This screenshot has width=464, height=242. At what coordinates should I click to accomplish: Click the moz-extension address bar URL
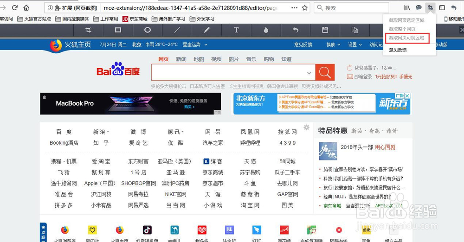coord(191,8)
